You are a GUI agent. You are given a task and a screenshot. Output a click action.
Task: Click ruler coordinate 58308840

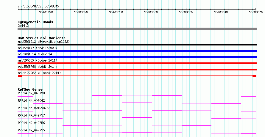[221, 12]
